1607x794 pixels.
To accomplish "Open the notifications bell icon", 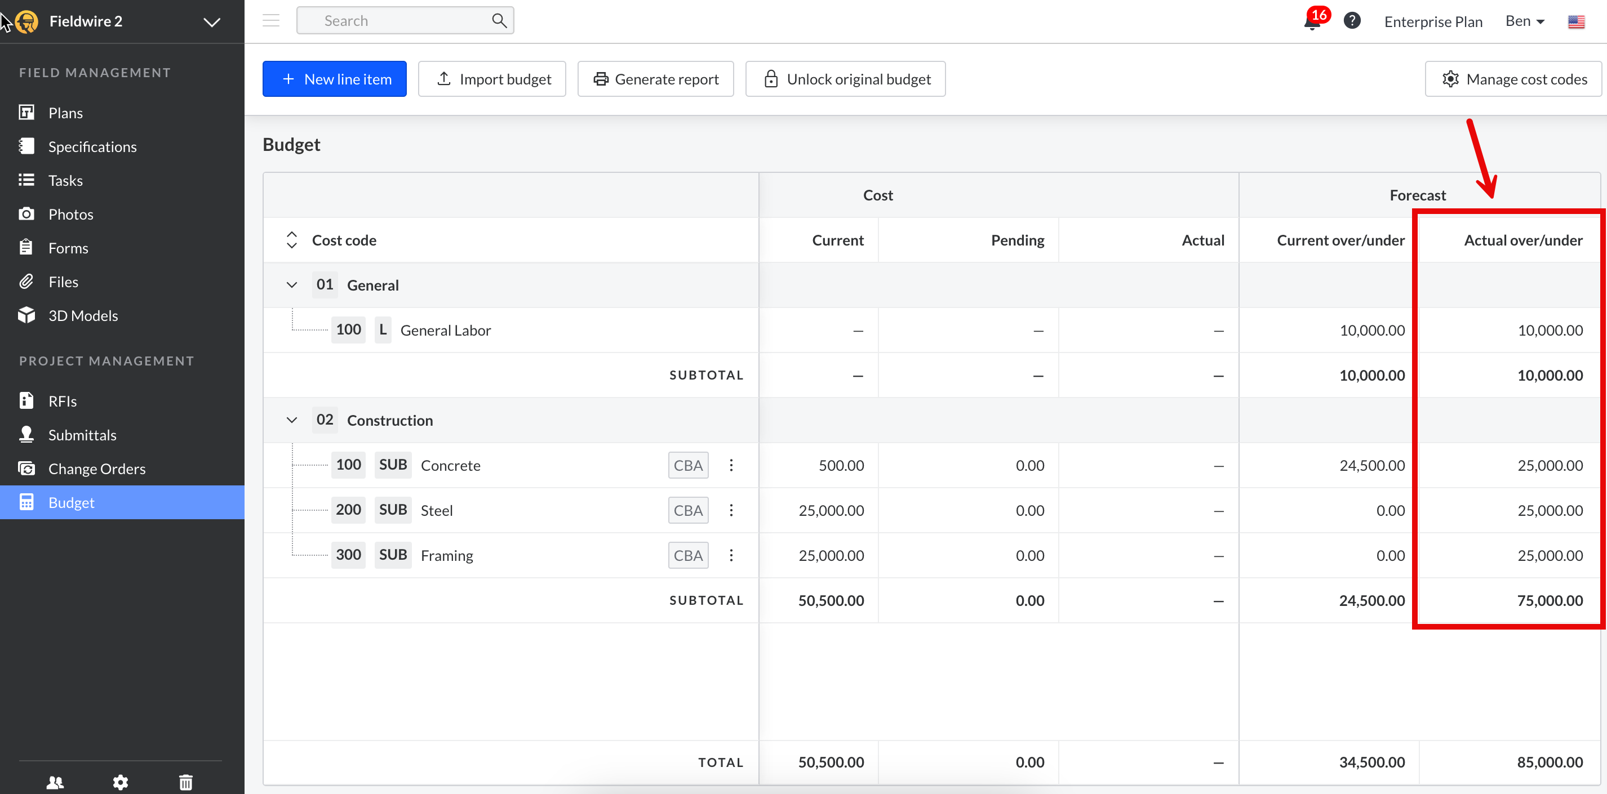I will point(1312,22).
